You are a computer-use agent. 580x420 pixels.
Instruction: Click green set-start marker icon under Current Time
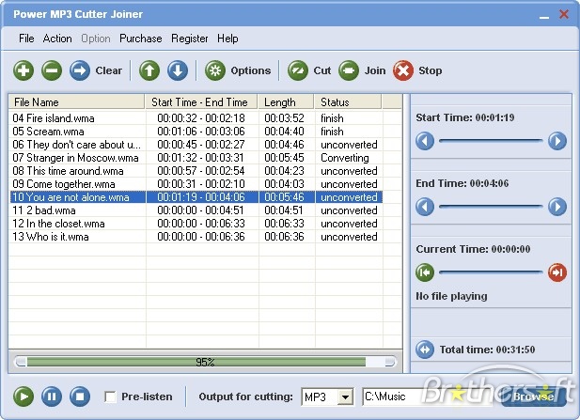click(425, 272)
